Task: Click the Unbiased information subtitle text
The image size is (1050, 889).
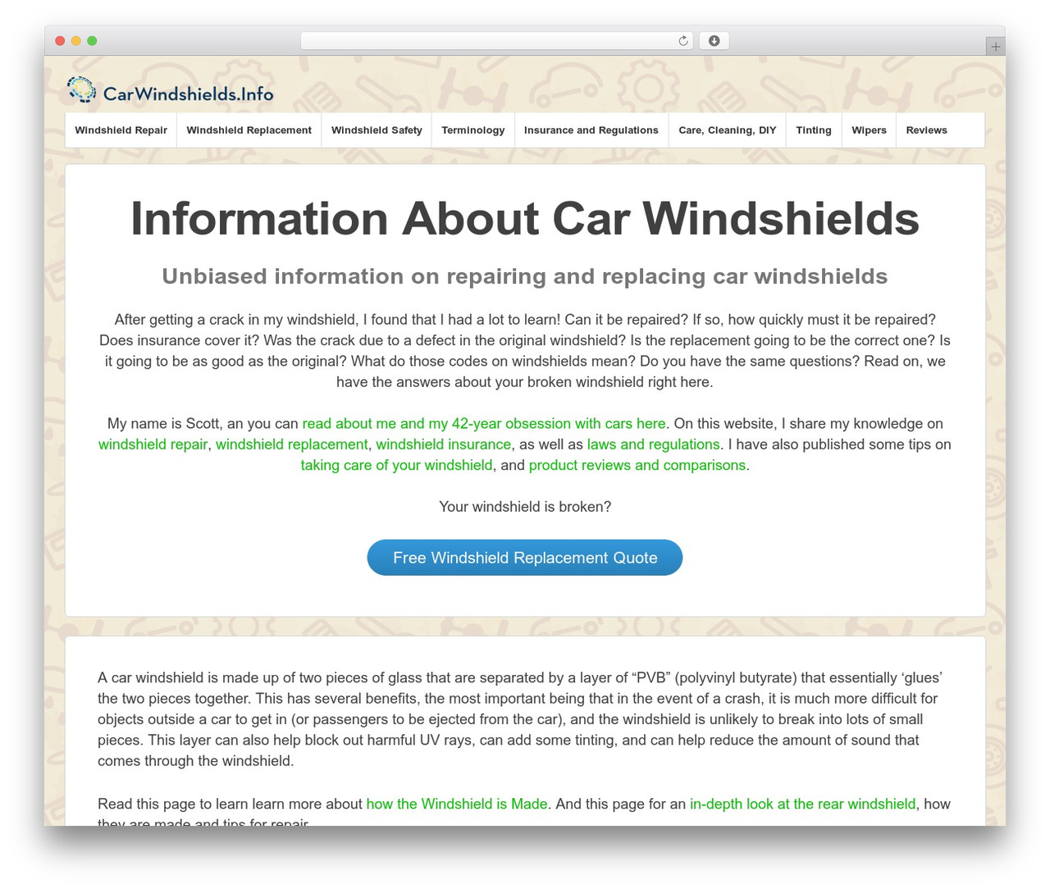Action: pyautogui.click(x=525, y=276)
